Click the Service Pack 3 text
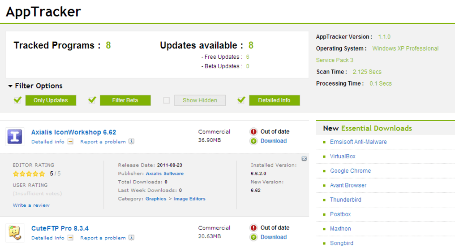Viewport: 455px width, 248px height. coord(335,60)
